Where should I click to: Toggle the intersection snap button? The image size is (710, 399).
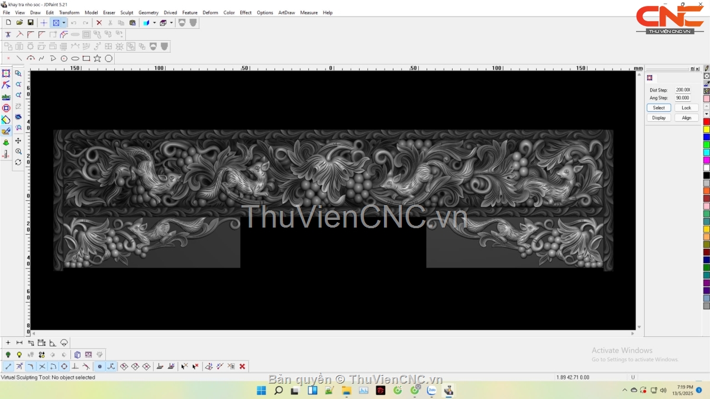coord(42,366)
